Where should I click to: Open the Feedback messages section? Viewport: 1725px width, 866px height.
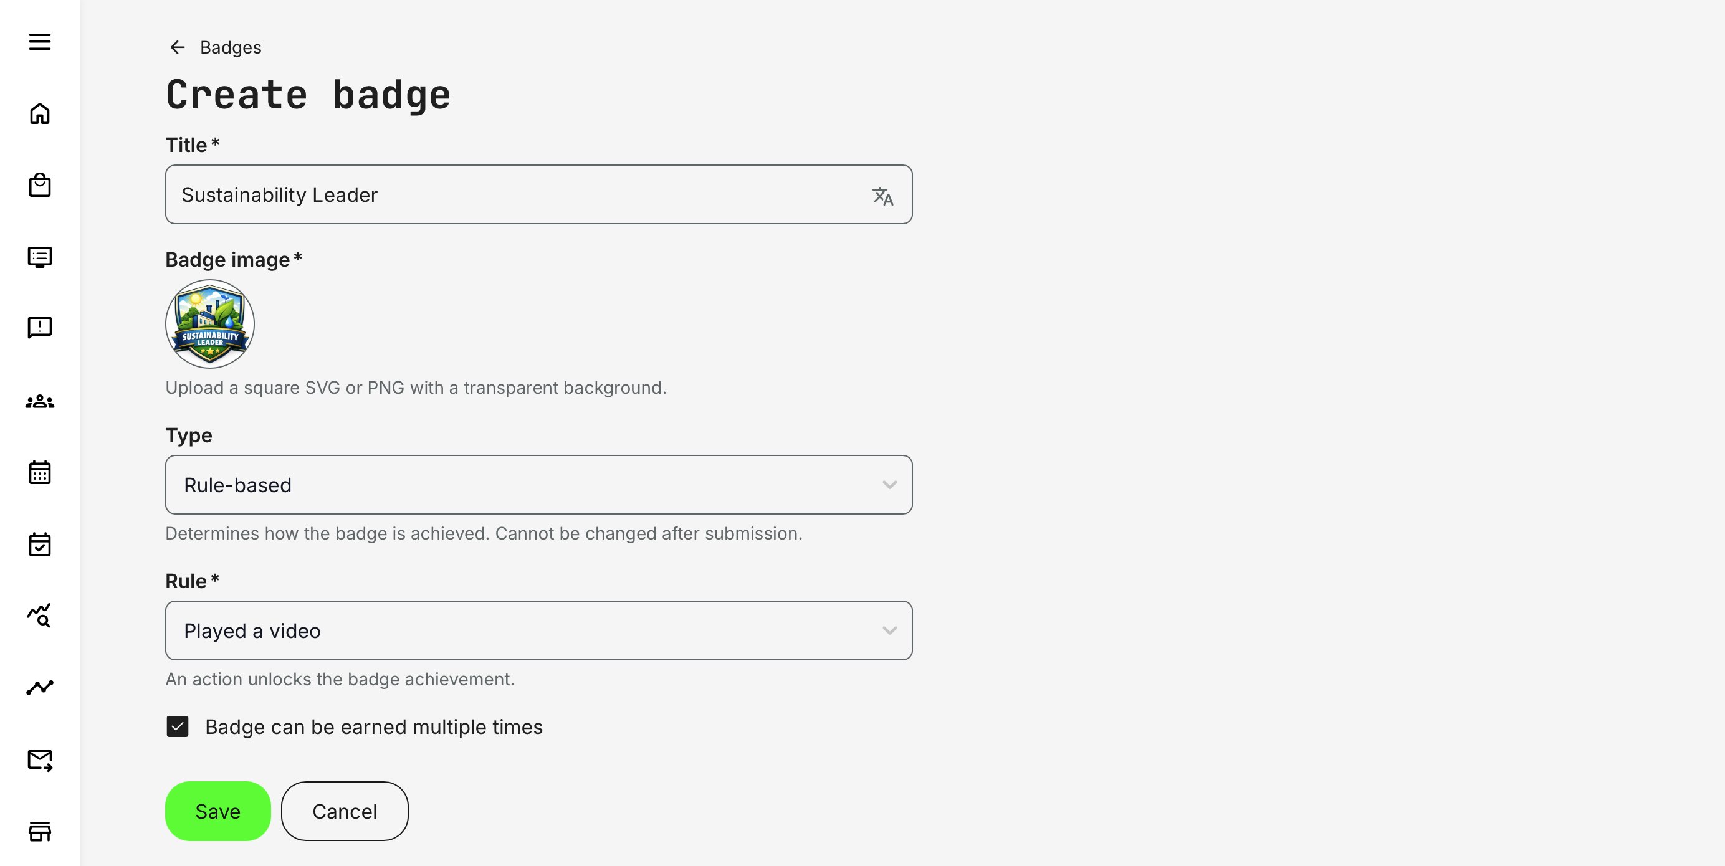point(40,327)
